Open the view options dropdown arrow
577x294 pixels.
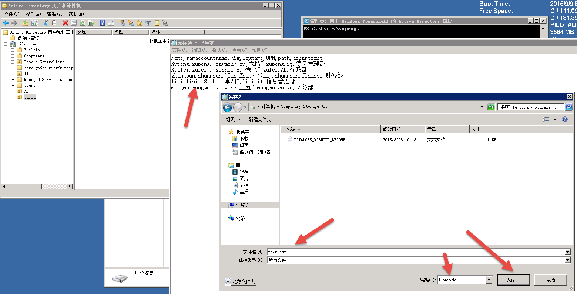point(555,119)
